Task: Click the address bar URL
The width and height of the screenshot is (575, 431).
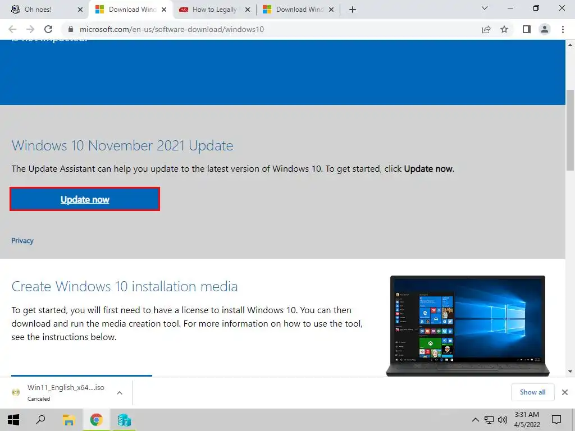Action: pos(172,29)
